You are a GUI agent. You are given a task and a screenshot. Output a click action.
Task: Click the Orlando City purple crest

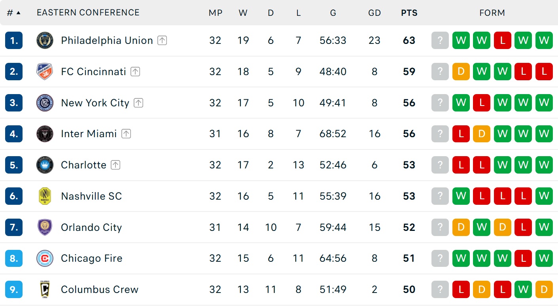pyautogui.click(x=45, y=227)
